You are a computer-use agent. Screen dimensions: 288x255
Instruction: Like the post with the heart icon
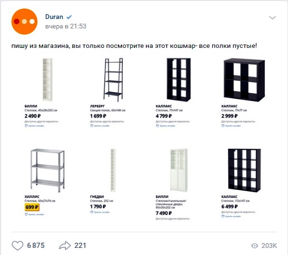[18, 246]
